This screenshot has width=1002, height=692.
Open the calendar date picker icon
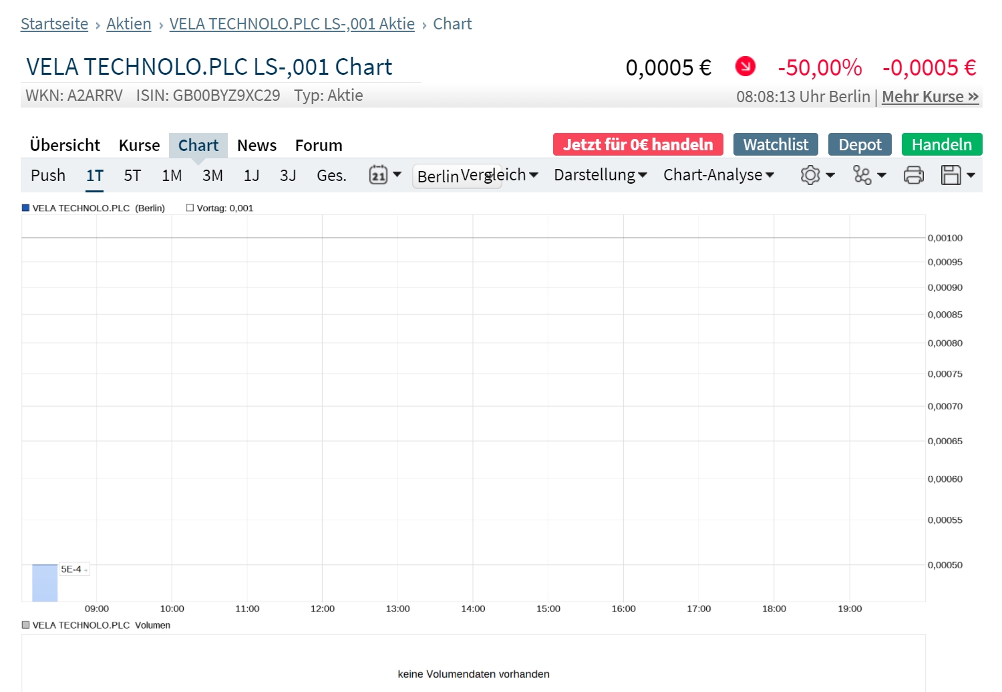click(x=378, y=175)
